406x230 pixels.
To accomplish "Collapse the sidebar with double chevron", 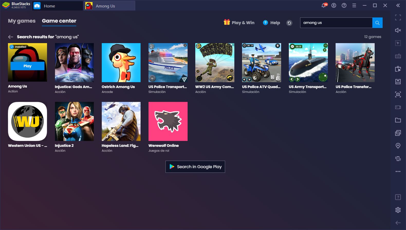I will (398, 5).
